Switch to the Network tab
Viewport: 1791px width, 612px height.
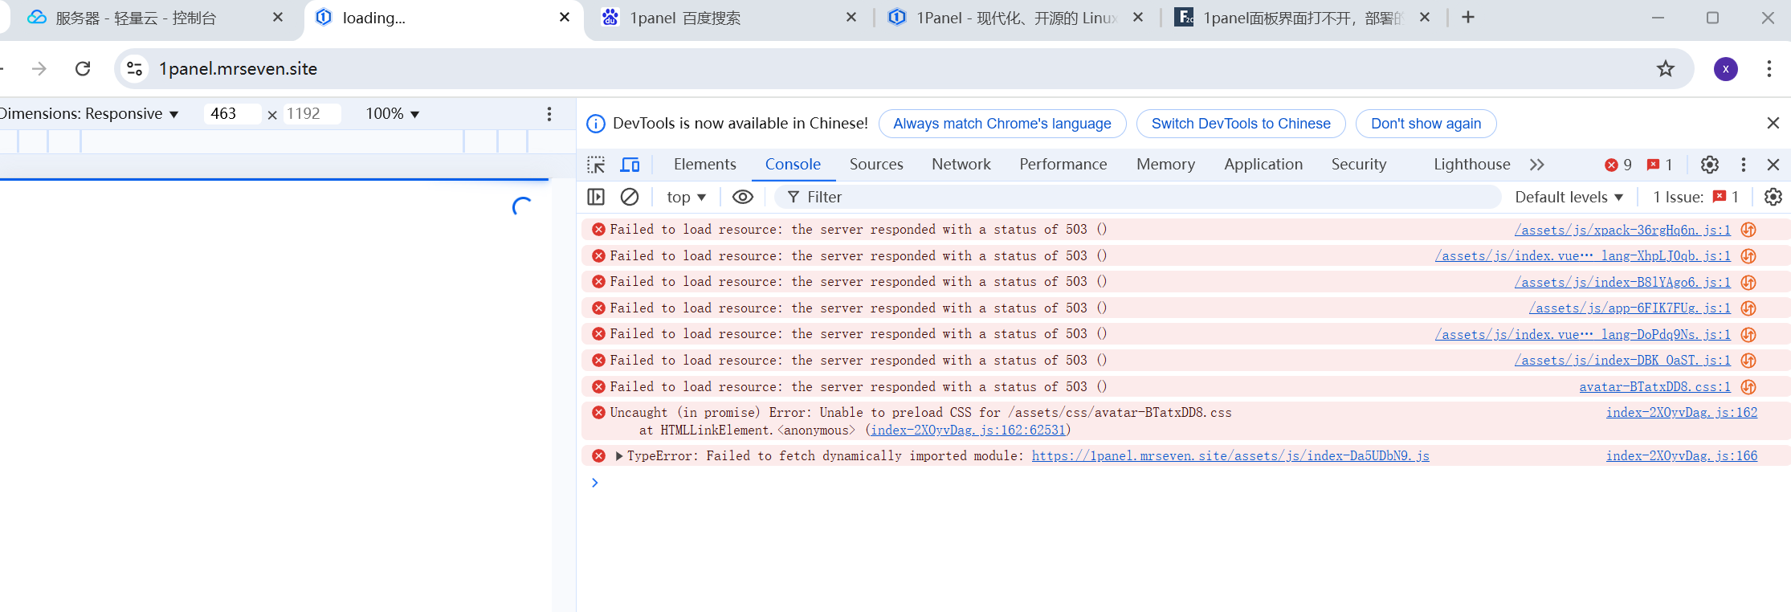(961, 165)
